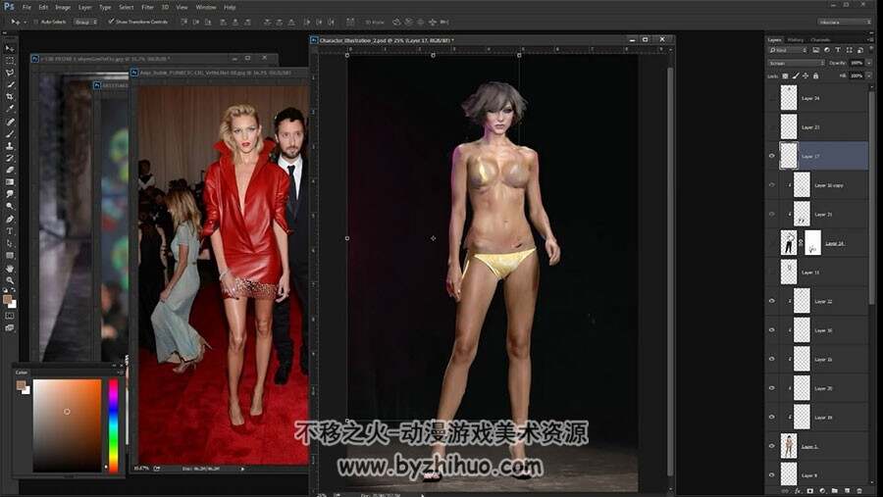Open the Filter menu
The height and width of the screenshot is (497, 883).
click(147, 7)
